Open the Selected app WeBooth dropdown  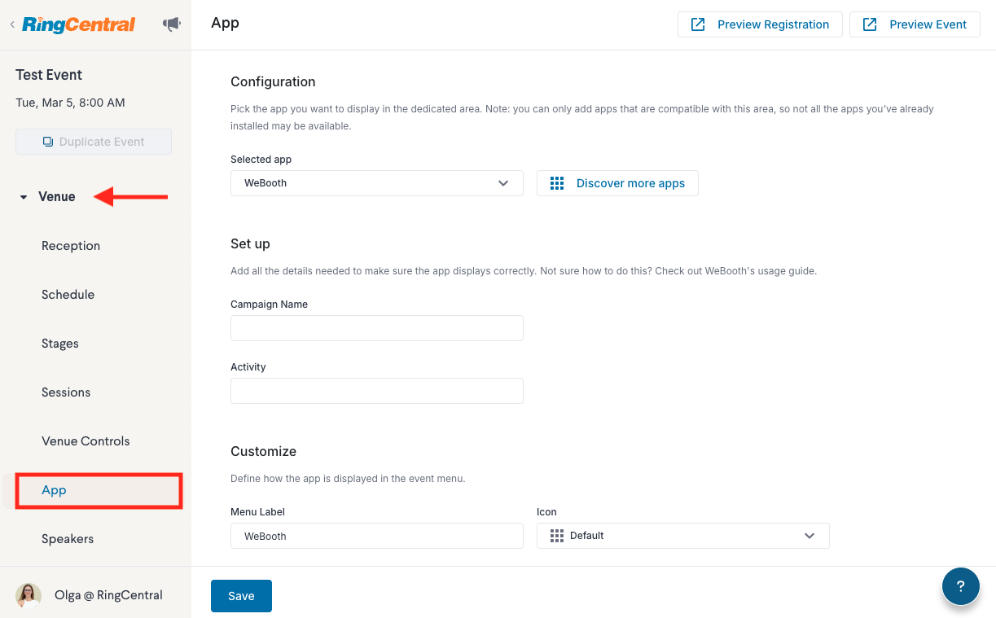(x=377, y=183)
